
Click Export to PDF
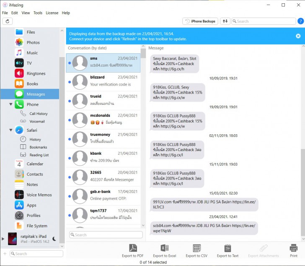pyautogui.click(x=133, y=251)
